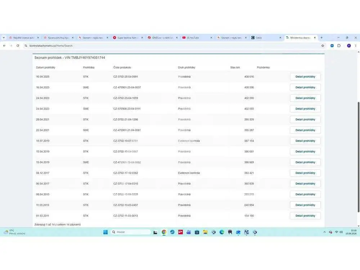Show hidden system tray icons chevron

(324, 232)
